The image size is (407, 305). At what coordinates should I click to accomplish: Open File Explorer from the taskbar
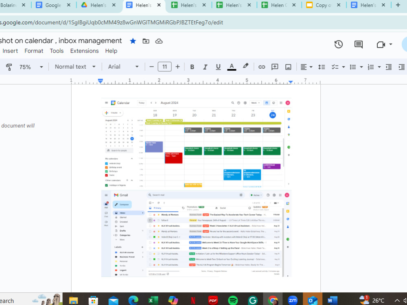click(73, 301)
